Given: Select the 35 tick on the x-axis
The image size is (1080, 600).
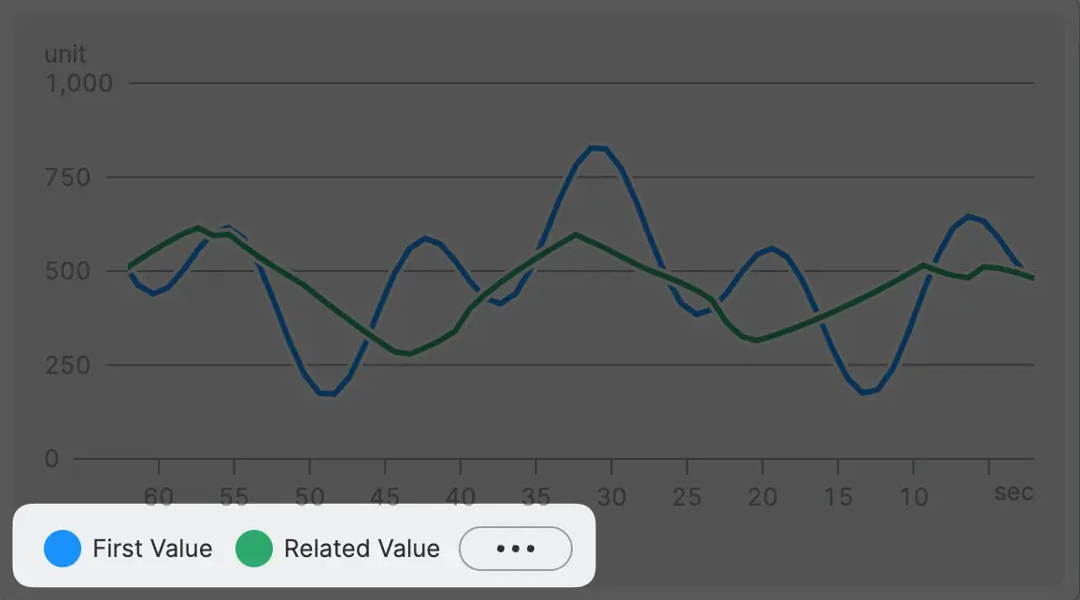Looking at the screenshot, I should click(536, 496).
